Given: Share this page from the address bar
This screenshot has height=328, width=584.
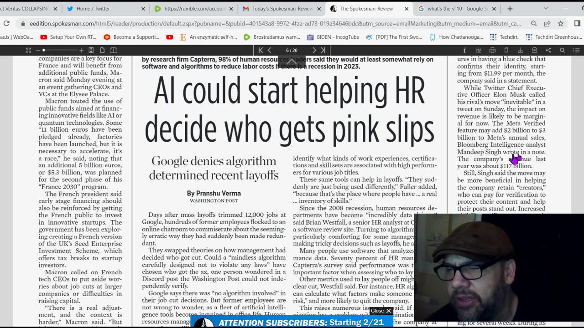Looking at the screenshot, I should 547,23.
